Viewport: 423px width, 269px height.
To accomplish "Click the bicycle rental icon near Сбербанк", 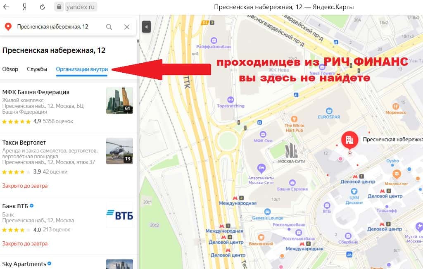I will tap(349, 255).
